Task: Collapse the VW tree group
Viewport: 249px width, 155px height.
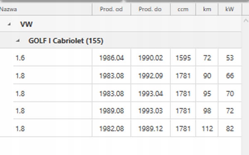Action: click(x=9, y=24)
